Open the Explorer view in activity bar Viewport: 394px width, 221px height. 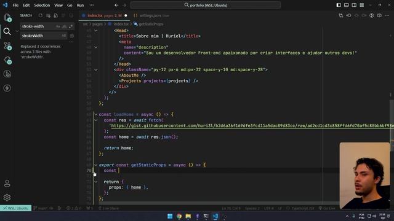[x=7, y=17]
